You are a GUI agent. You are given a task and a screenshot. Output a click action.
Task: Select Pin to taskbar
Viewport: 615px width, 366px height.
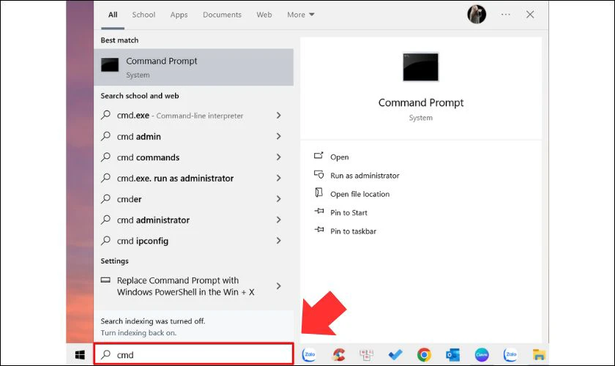point(353,231)
